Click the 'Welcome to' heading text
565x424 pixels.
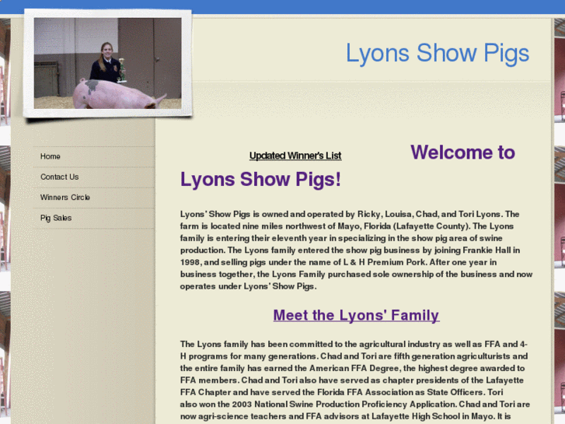coord(462,152)
